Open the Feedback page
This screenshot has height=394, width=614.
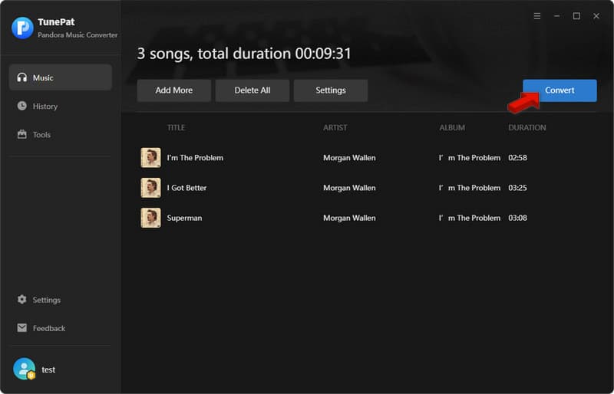pyautogui.click(x=61, y=328)
